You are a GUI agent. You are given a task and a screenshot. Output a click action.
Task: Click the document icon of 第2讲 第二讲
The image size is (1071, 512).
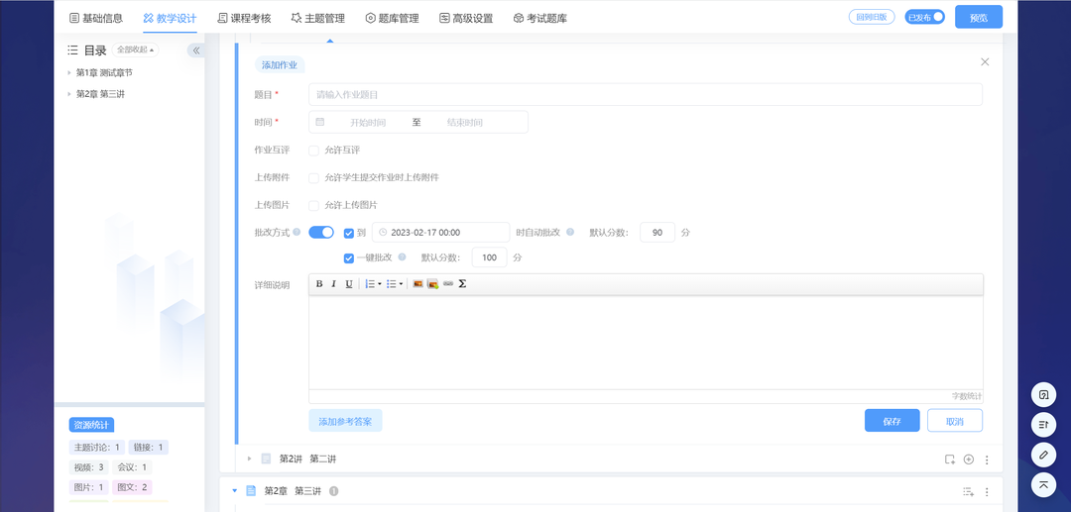click(267, 459)
